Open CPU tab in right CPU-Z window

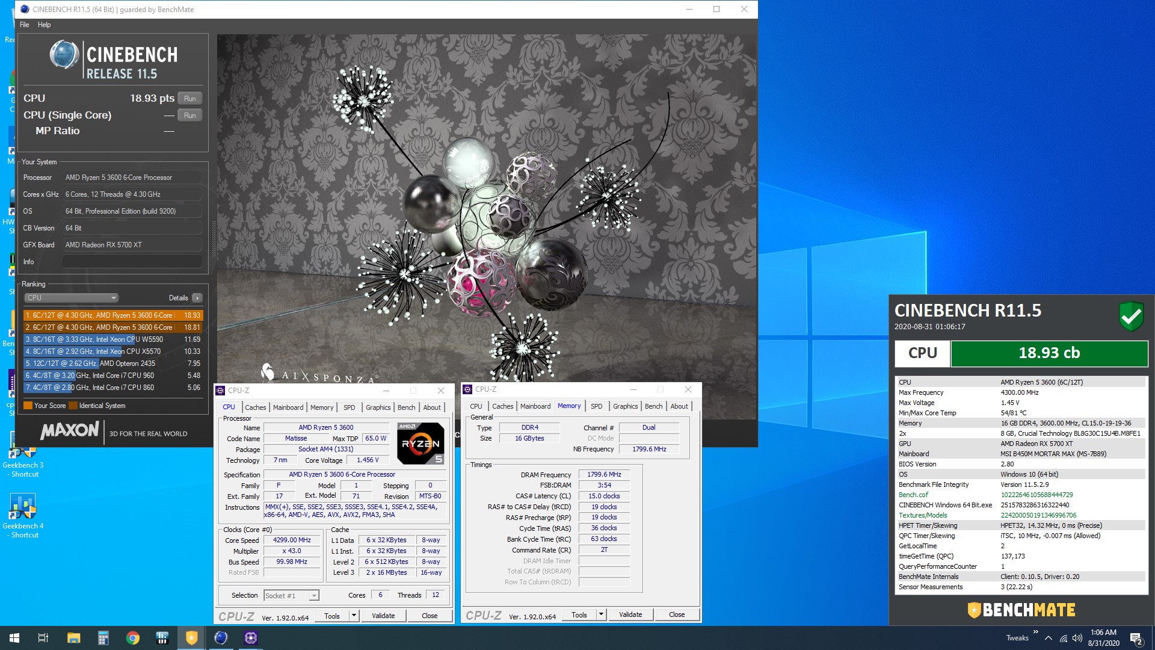(x=476, y=406)
